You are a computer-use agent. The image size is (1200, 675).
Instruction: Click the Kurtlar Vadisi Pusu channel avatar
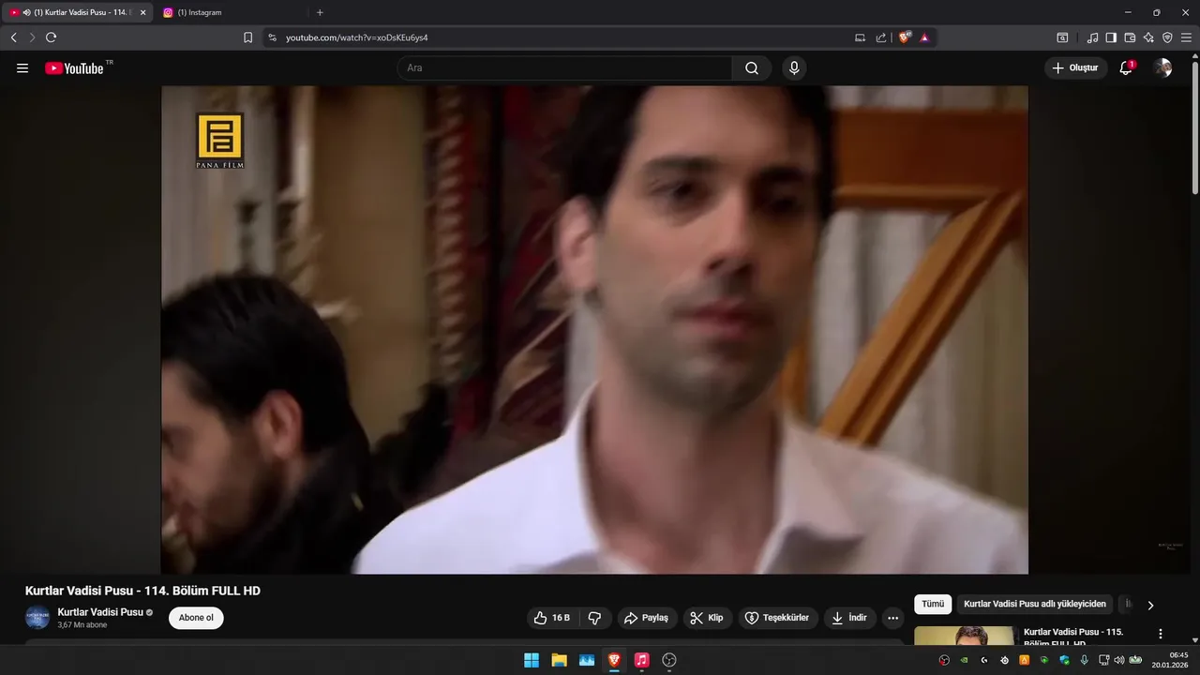tap(37, 618)
